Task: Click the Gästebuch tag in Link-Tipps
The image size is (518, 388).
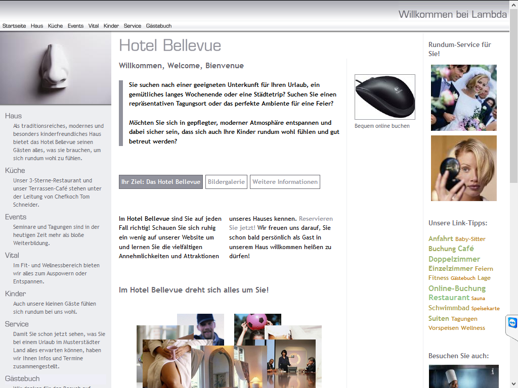Action: (463, 278)
